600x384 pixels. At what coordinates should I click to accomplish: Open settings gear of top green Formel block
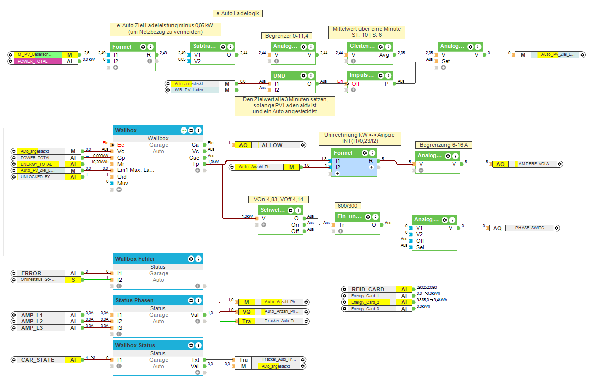click(143, 47)
